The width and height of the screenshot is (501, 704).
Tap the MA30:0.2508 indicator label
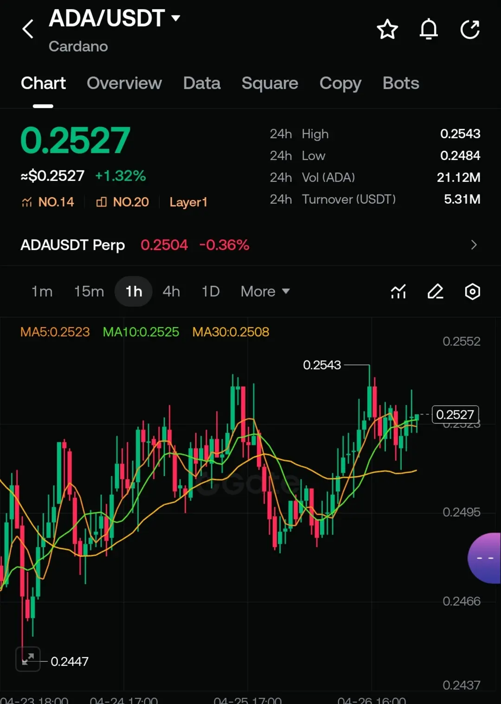tap(231, 332)
